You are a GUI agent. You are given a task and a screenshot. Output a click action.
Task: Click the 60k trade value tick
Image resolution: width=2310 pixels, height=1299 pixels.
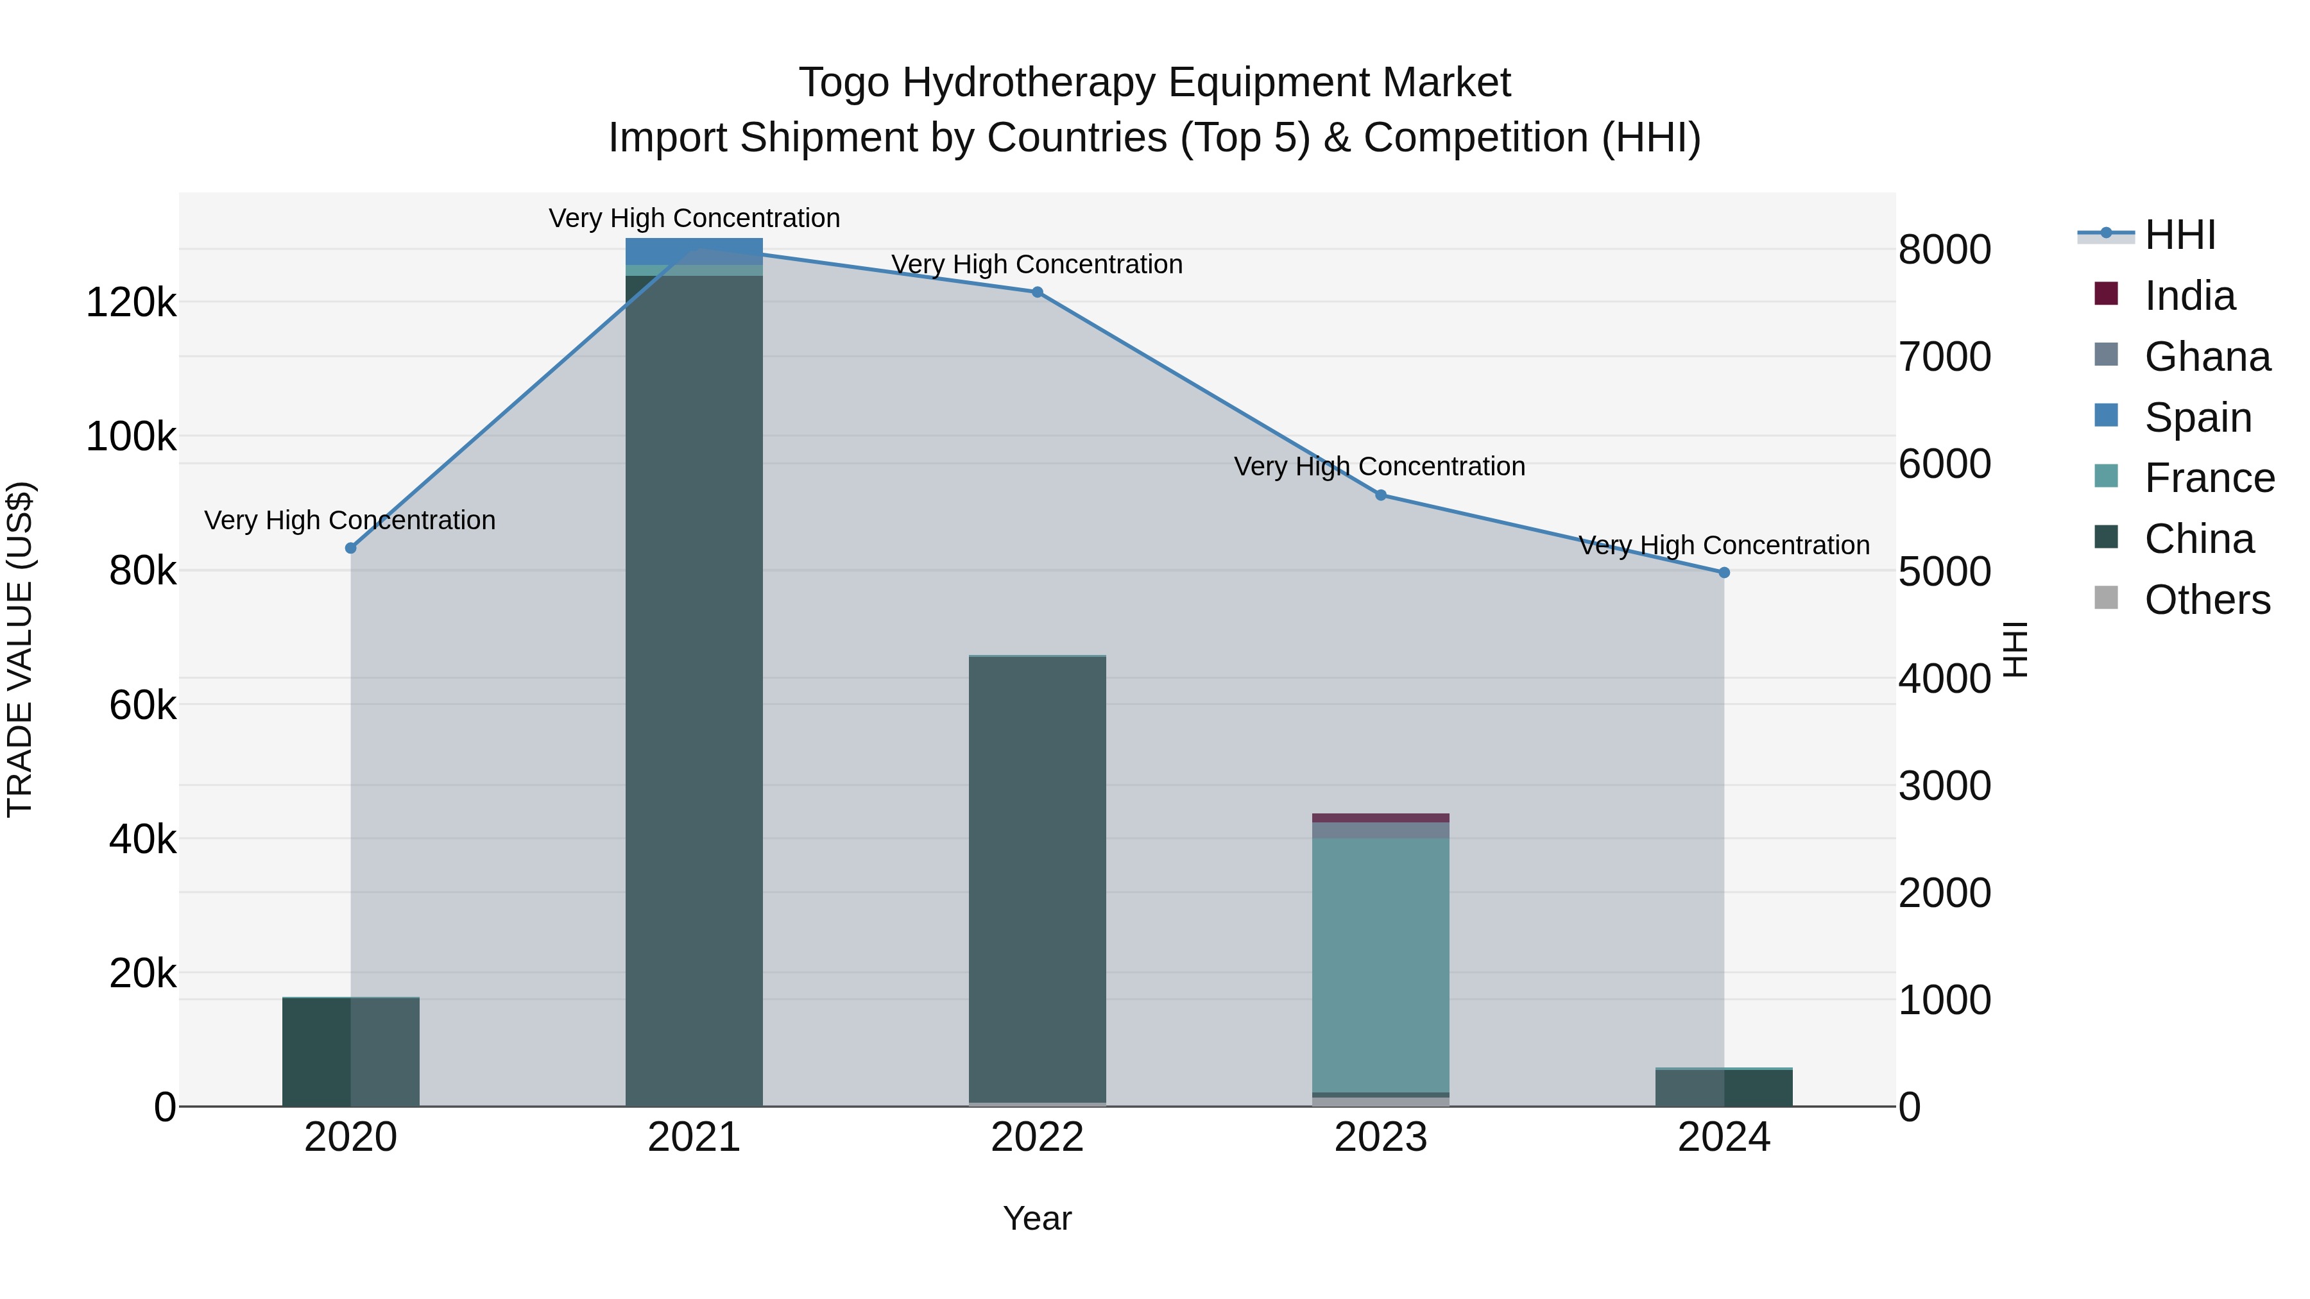142,706
